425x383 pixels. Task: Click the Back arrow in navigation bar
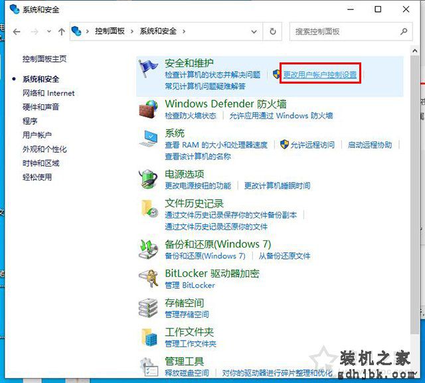coord(17,32)
